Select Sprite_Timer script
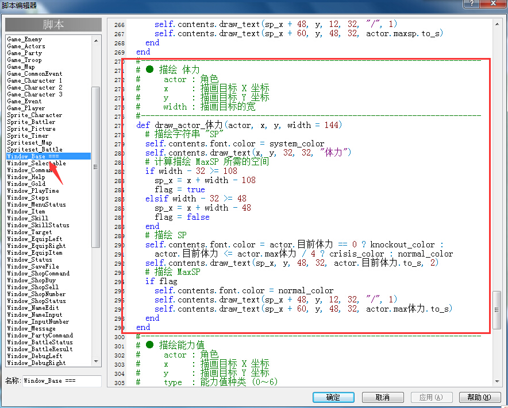 (28, 135)
